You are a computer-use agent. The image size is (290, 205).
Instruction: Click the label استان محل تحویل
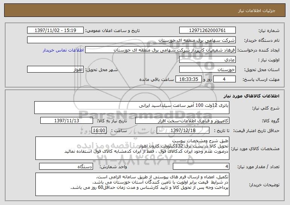click(x=262, y=70)
